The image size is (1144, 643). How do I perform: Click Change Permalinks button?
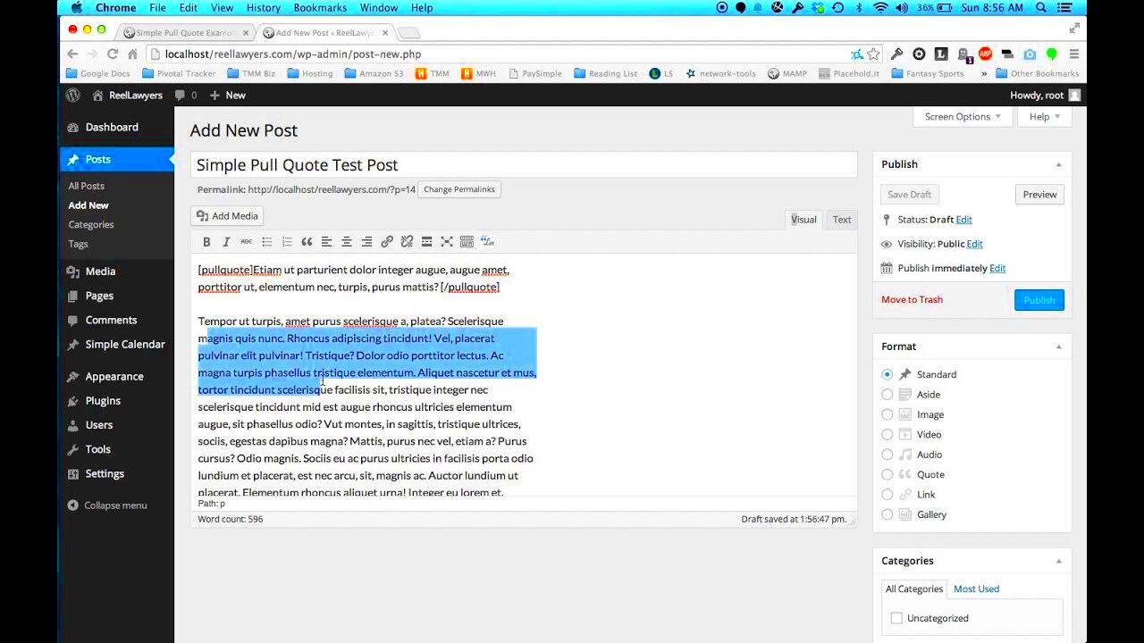tap(459, 189)
